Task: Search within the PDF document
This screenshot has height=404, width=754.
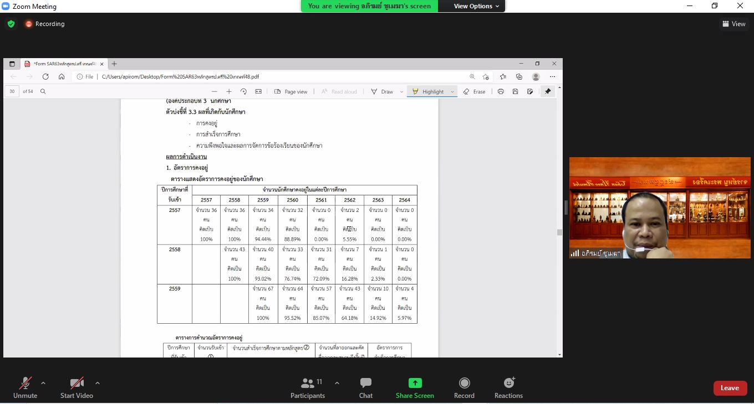Action: [x=43, y=91]
